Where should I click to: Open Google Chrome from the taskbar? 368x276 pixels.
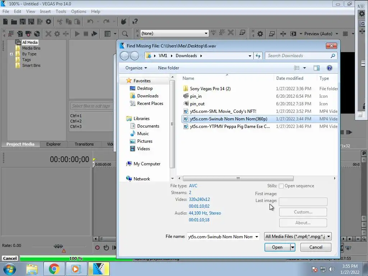coord(54,269)
